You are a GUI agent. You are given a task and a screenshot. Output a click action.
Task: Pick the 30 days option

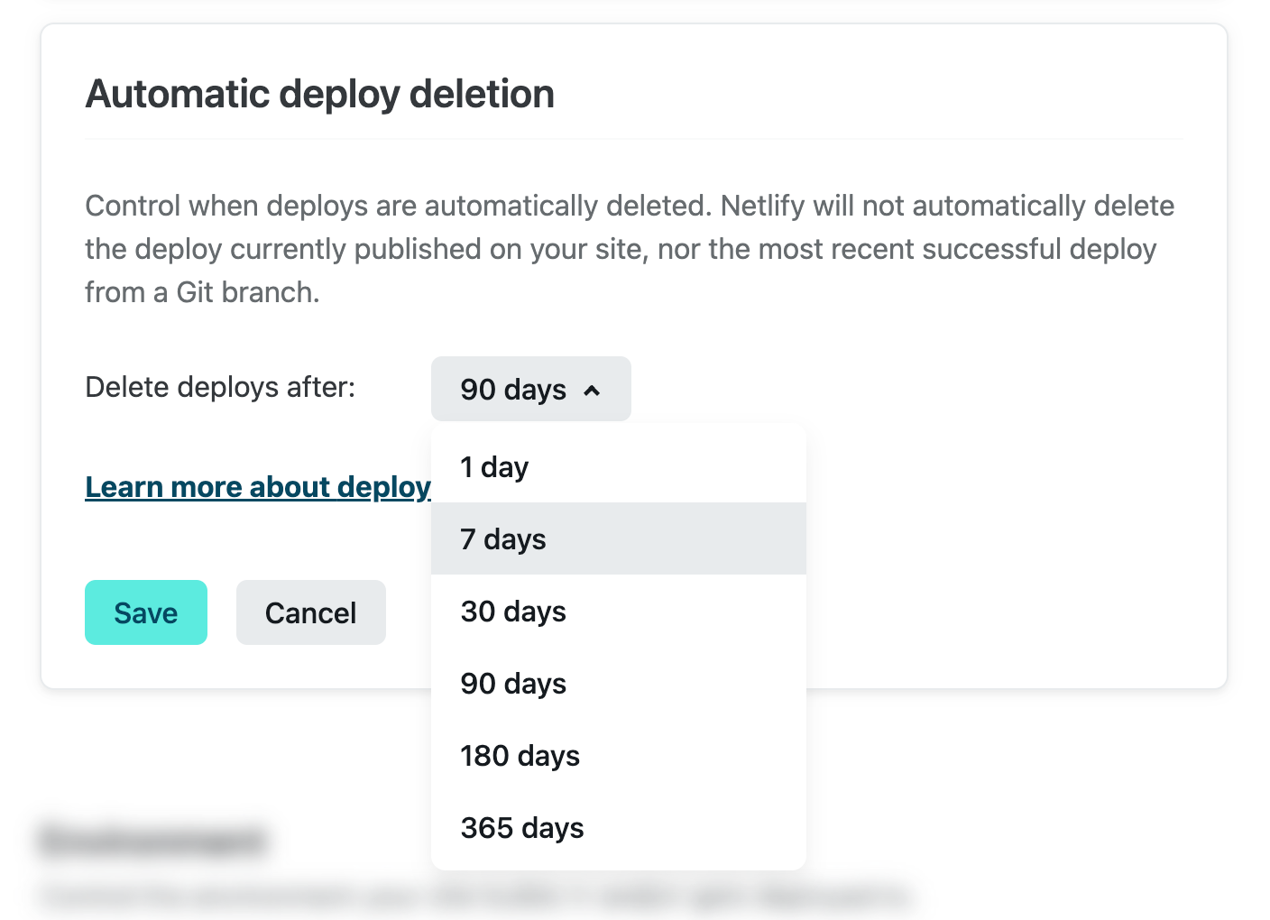513,612
